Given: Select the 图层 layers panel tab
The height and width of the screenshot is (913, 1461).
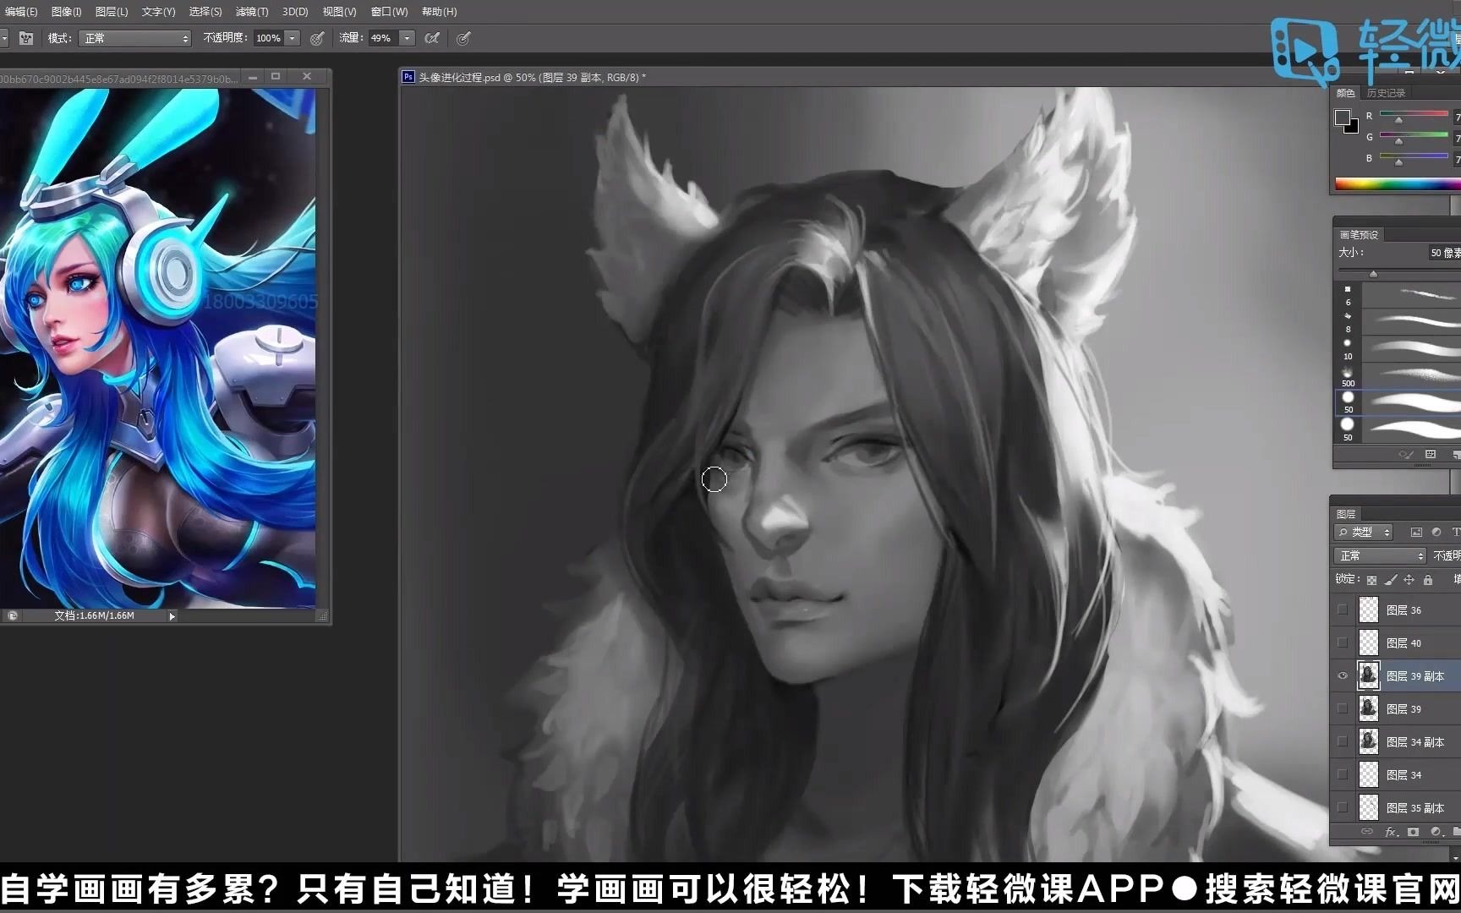Looking at the screenshot, I should tap(1346, 514).
